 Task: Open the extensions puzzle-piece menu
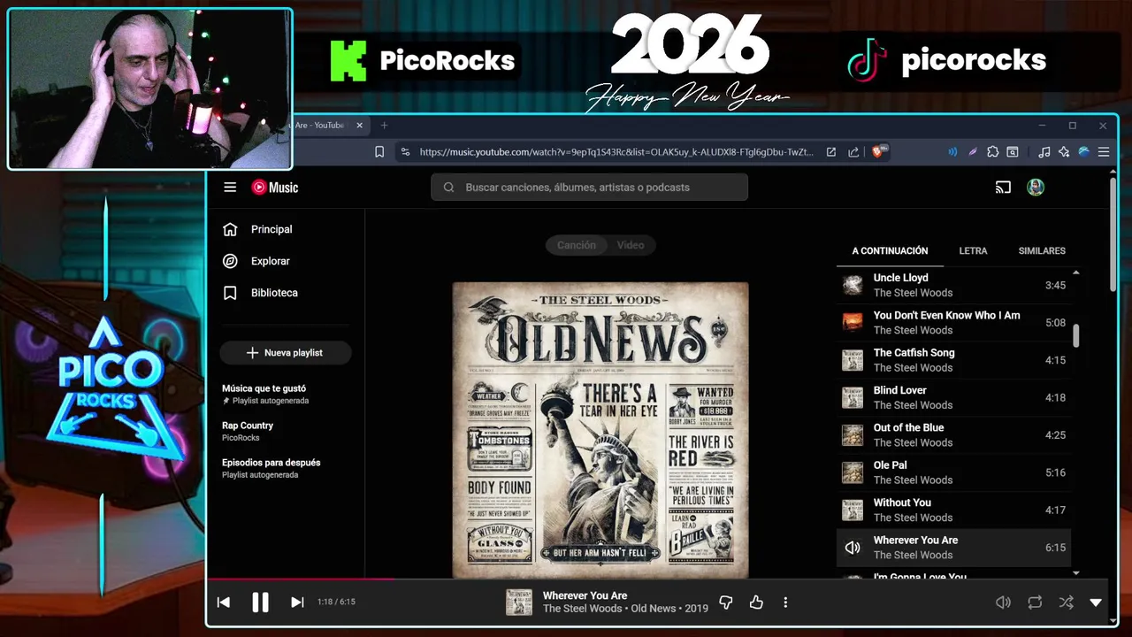coord(993,152)
